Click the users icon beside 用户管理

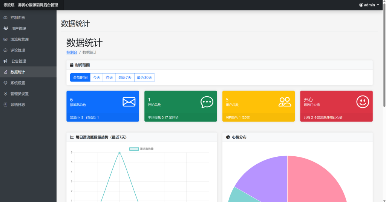(6, 28)
